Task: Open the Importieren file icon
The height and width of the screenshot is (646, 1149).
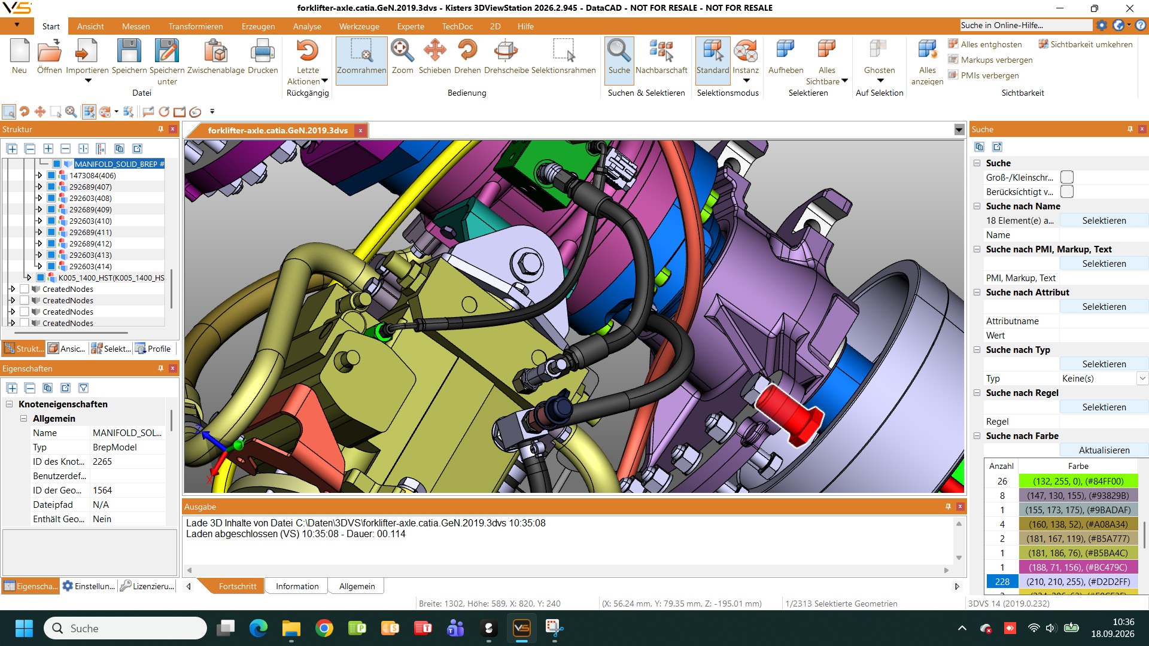Action: pos(87,50)
